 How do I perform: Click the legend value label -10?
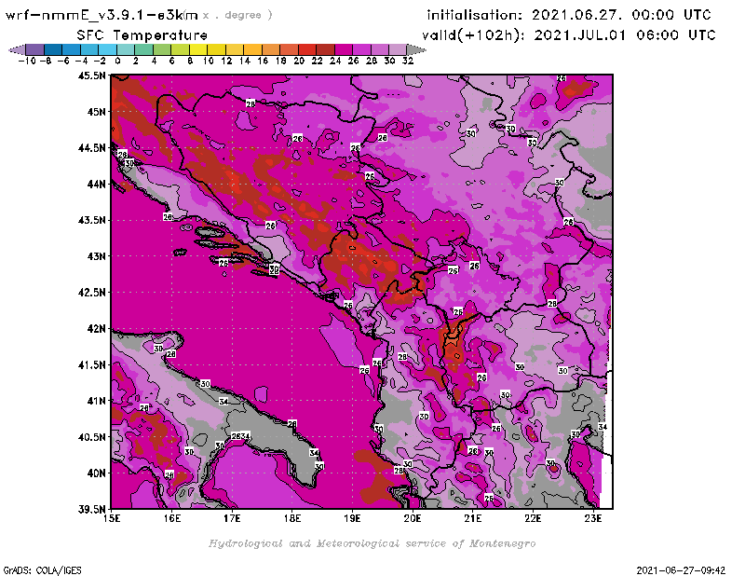[x=27, y=61]
